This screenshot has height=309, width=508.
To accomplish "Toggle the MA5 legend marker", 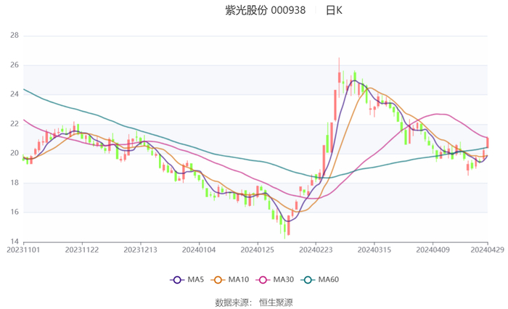I will [176, 280].
